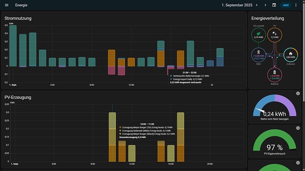This screenshot has height=171, width=305.
Task: Click the Netto vom Netz bezogen label
Action: tap(274, 119)
